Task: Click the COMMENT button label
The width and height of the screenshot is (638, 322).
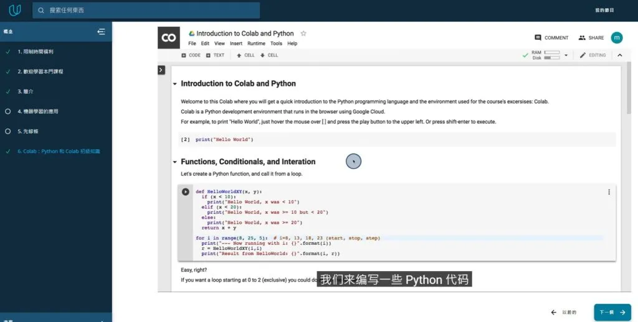Action: (x=556, y=38)
